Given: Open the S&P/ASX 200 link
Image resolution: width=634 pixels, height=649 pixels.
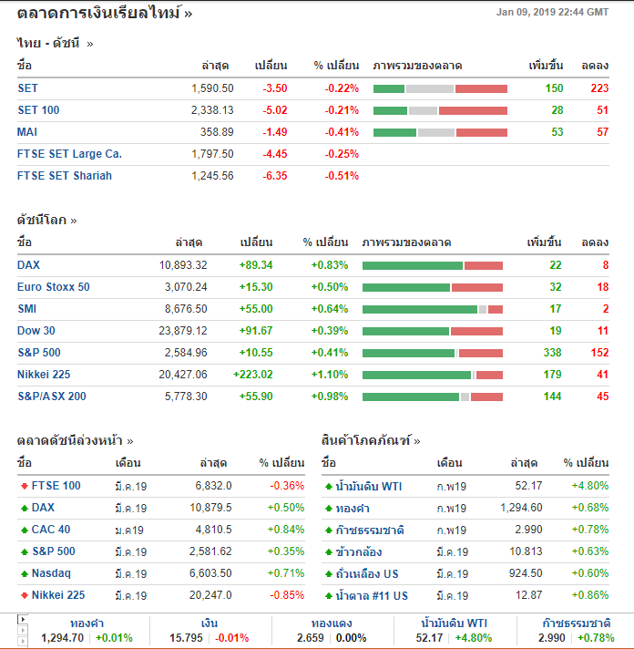Looking at the screenshot, I should point(52,397).
